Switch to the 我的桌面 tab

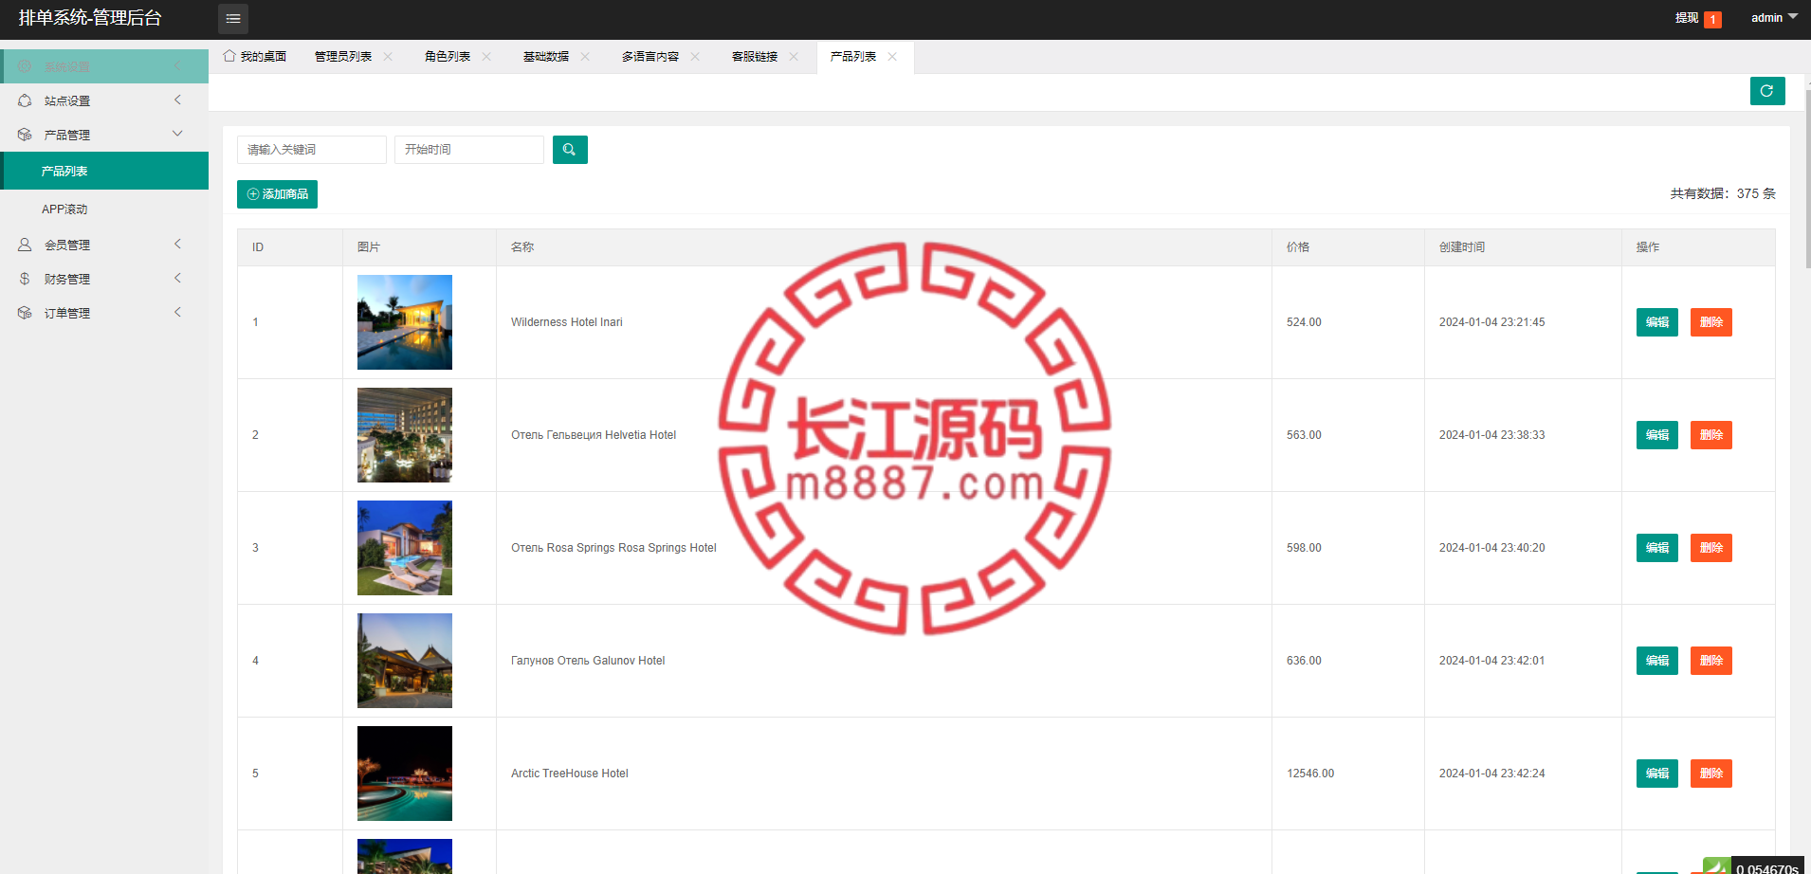click(x=255, y=57)
